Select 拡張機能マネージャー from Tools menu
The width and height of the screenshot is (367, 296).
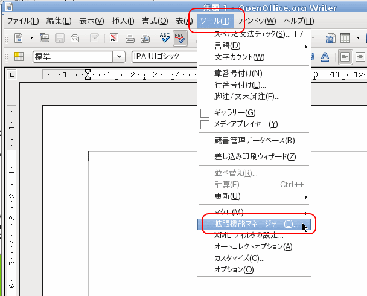[x=254, y=224]
